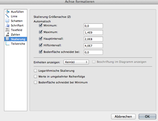Choose the Schriftart font icon
This screenshot has height=121, width=158.
coord(7,25)
